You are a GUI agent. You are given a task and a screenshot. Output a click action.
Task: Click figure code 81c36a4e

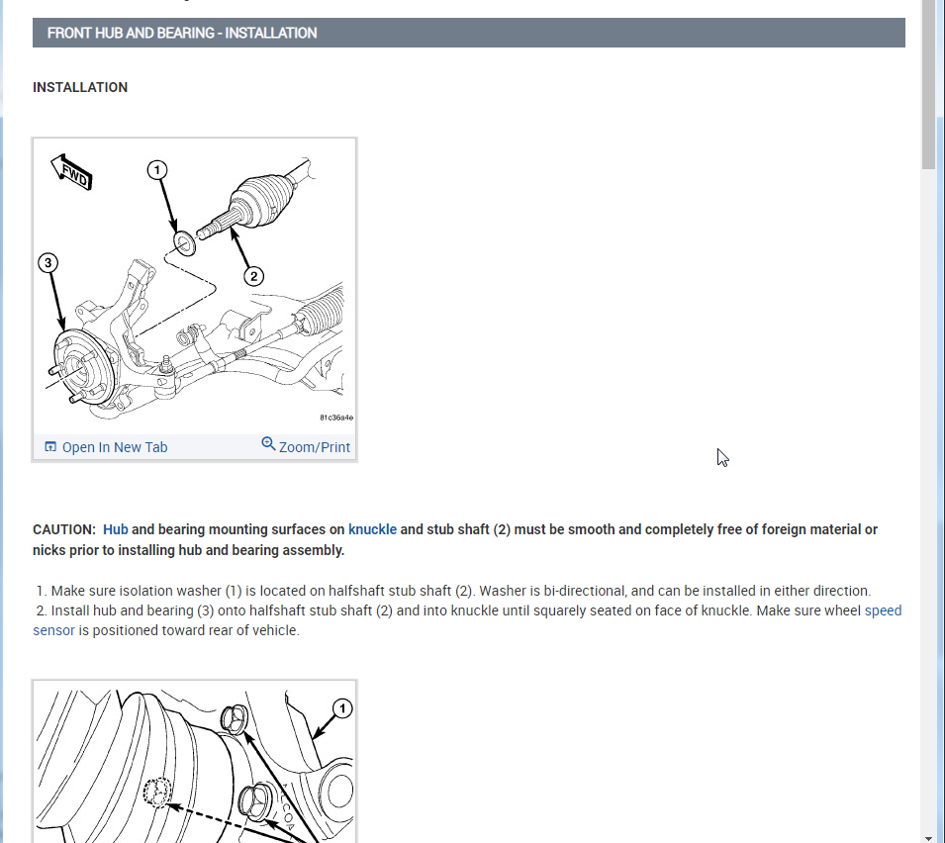coord(336,418)
